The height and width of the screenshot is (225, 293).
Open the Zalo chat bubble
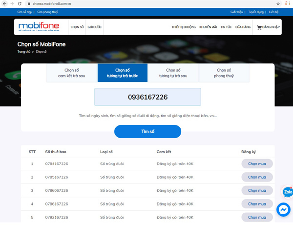[x=288, y=192]
